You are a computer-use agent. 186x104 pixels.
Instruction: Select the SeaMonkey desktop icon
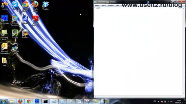[25, 20]
